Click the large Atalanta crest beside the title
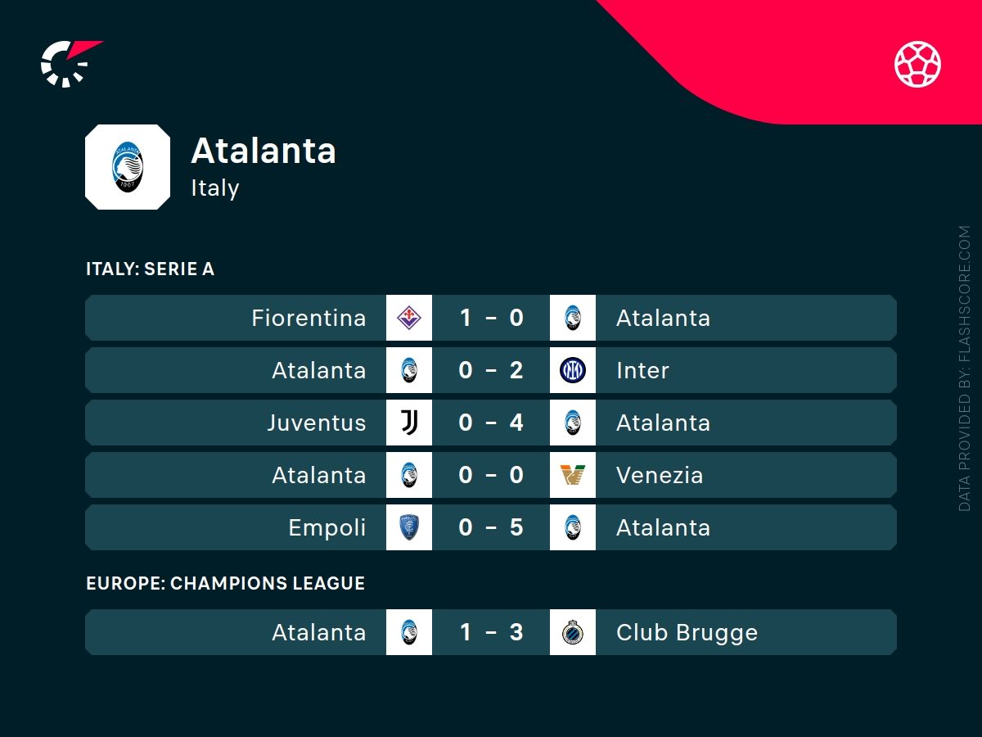The height and width of the screenshot is (737, 982). point(128,167)
